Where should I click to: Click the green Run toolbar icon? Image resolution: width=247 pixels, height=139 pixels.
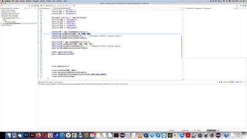[35, 6]
